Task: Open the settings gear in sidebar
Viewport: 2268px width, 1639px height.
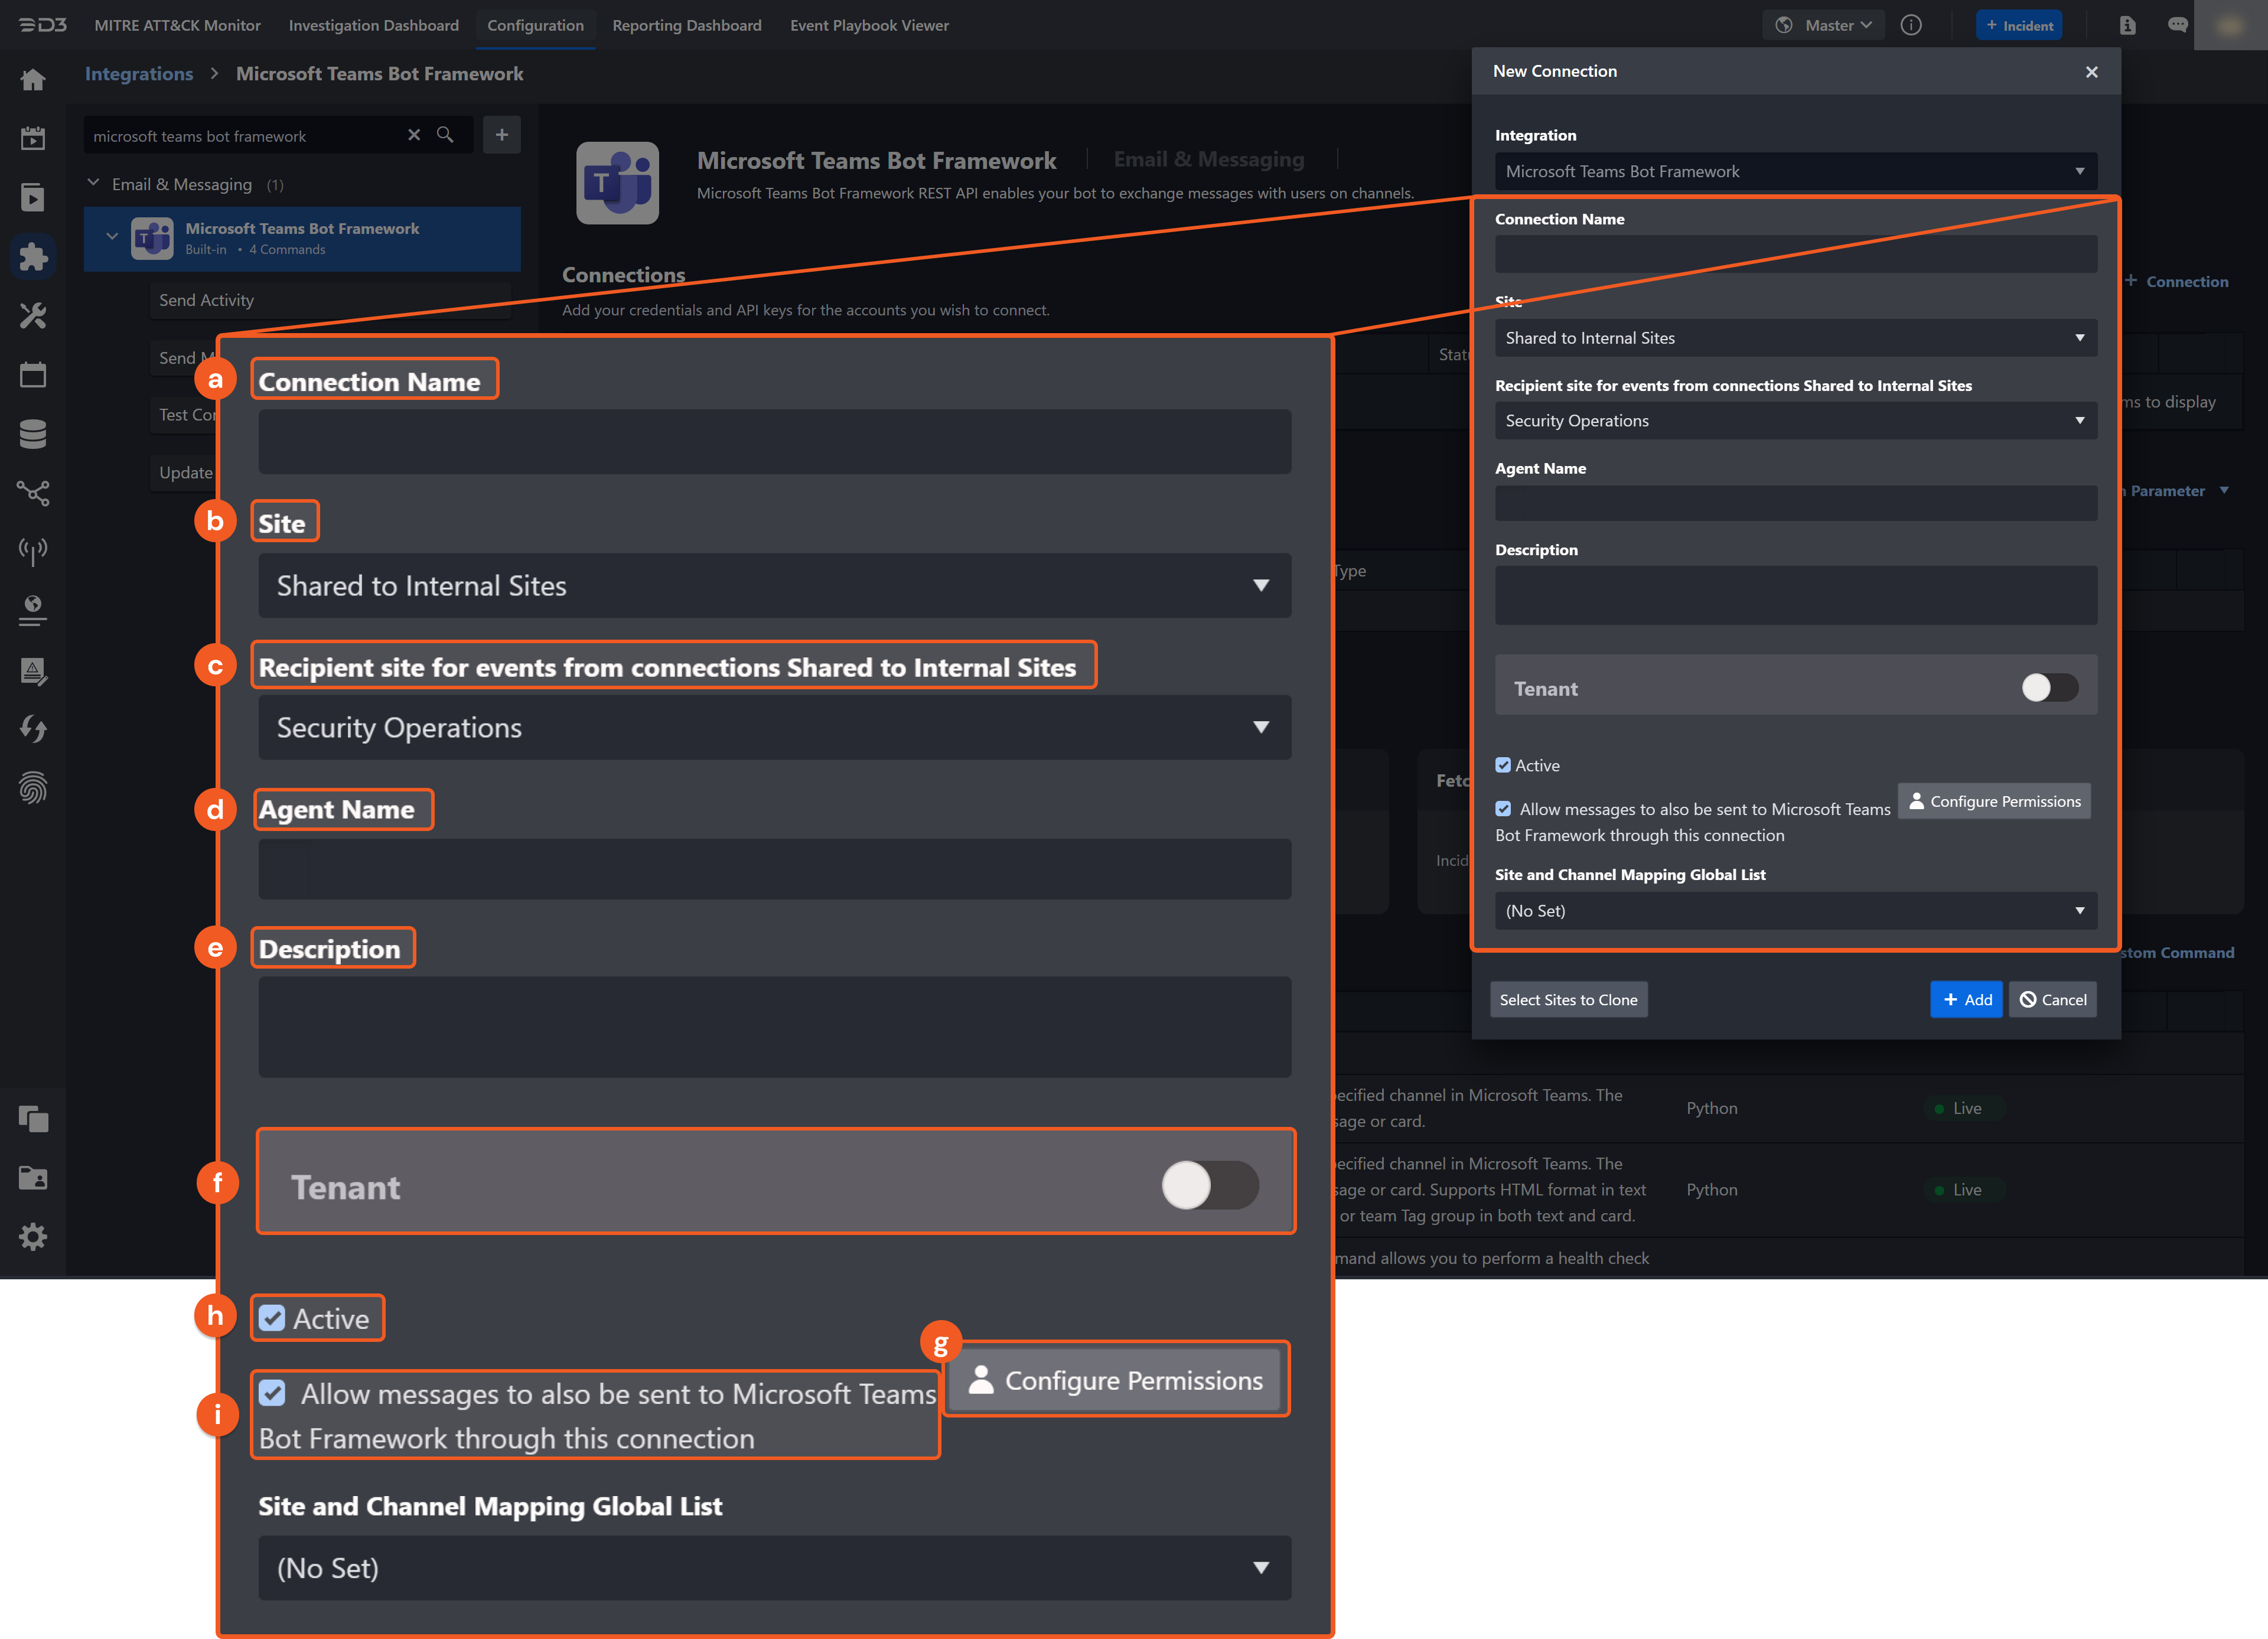Action: [33, 1237]
